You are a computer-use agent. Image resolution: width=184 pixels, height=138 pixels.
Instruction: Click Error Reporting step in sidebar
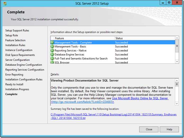pyautogui.click(x=14, y=75)
